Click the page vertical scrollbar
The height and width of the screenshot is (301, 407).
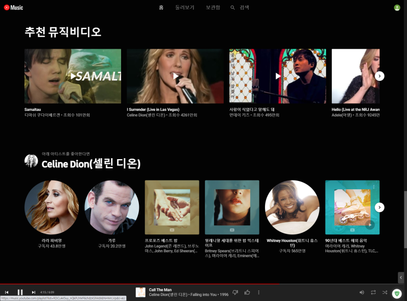[x=405, y=219]
